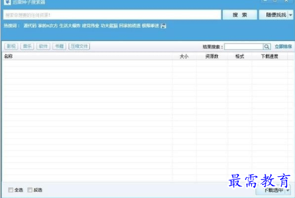Filter results by 书籍 category
295x198 pixels.
point(60,46)
